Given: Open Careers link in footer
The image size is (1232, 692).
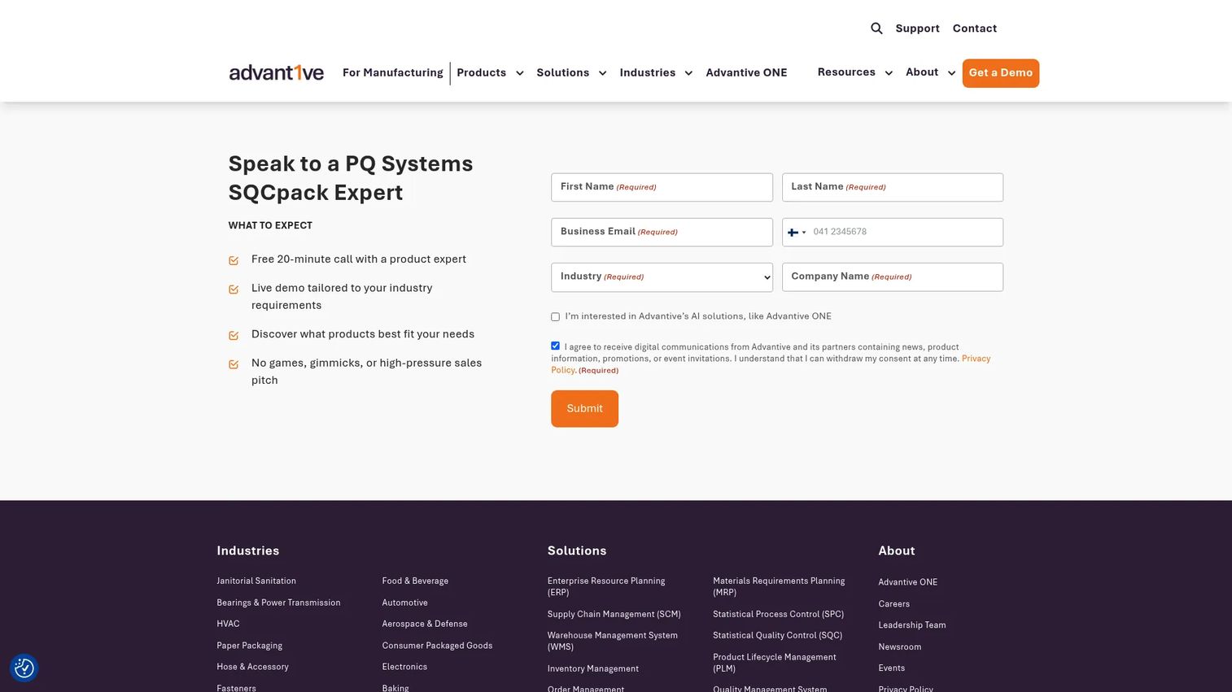Looking at the screenshot, I should [x=893, y=604].
